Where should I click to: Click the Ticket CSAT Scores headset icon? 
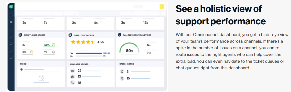(x=20, y=35)
